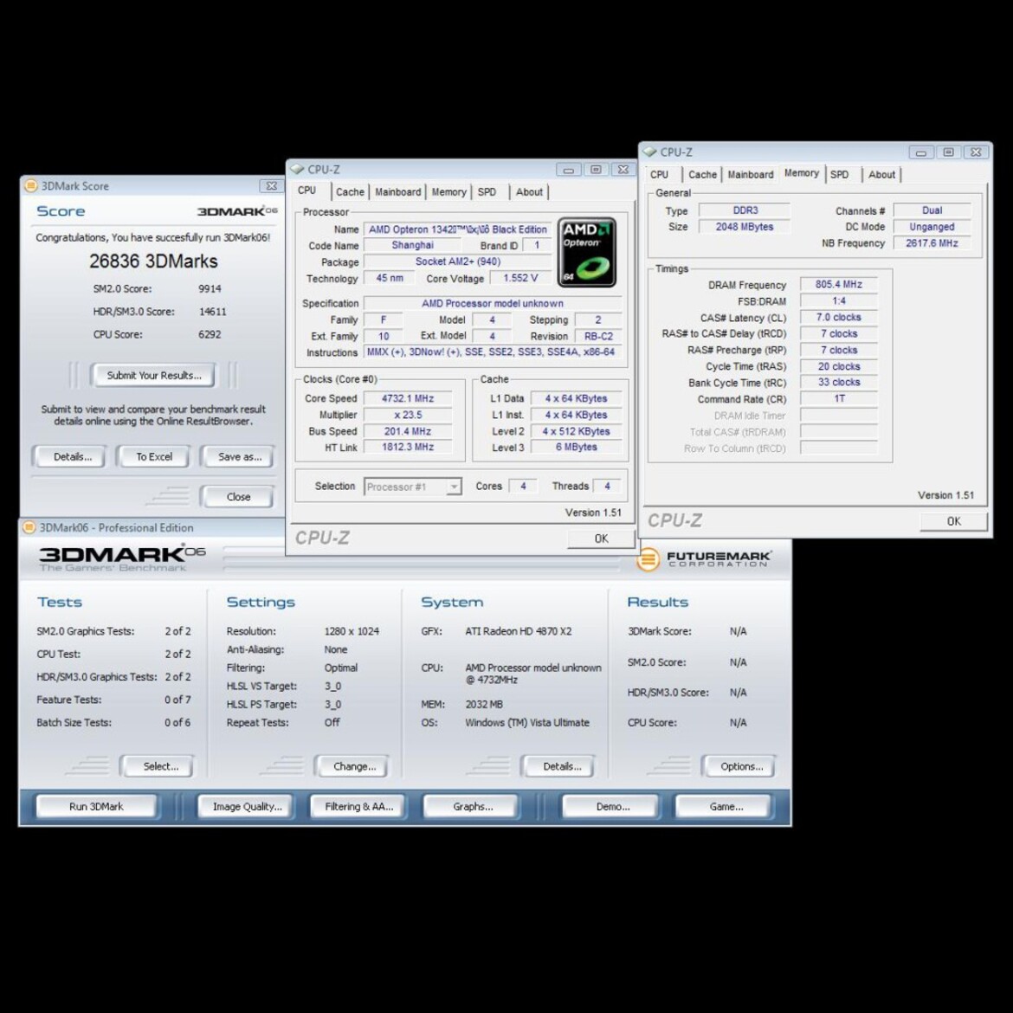Click the Code Name Shanghai field

click(412, 245)
